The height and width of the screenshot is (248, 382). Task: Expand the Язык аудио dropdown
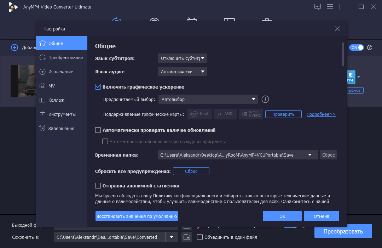tap(182, 72)
